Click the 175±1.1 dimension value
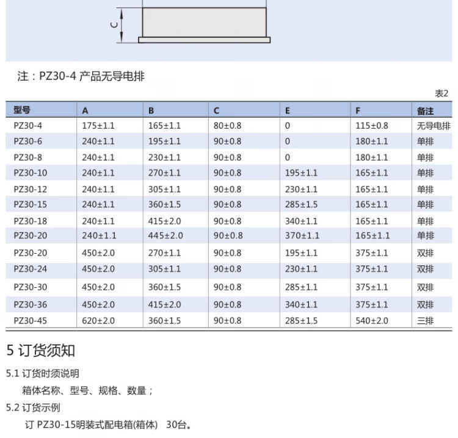 [x=98, y=126]
